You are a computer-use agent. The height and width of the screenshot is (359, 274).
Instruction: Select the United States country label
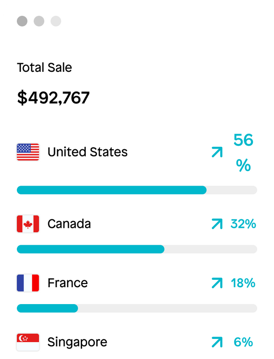(87, 152)
